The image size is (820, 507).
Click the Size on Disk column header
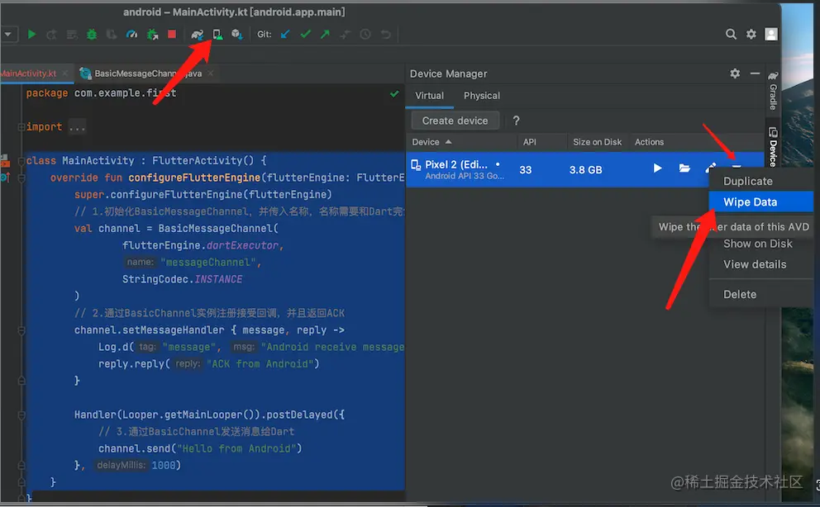tap(597, 142)
